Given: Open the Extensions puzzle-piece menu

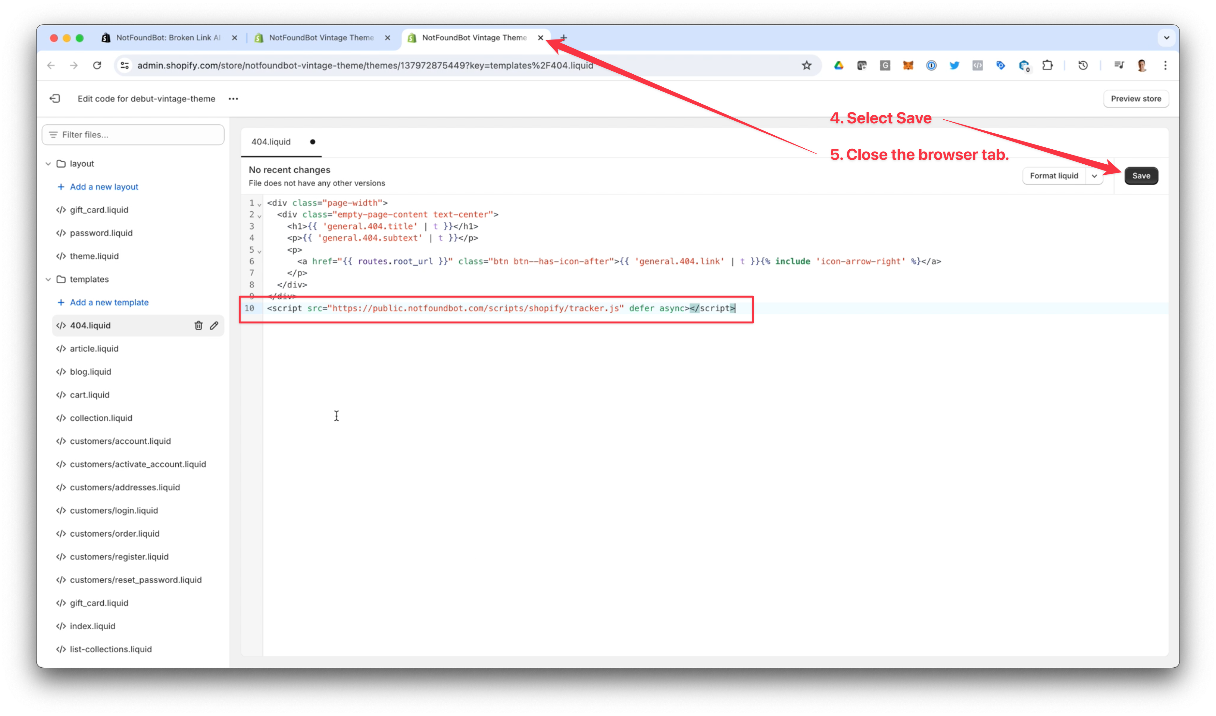Looking at the screenshot, I should (1047, 66).
